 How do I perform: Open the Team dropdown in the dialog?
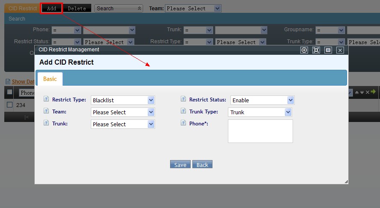tap(123, 112)
